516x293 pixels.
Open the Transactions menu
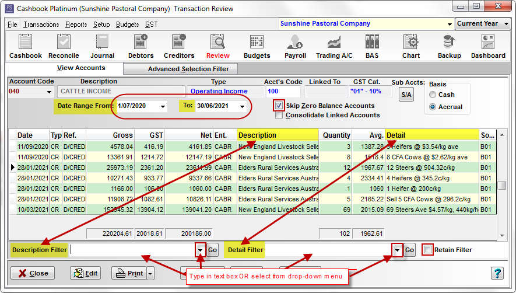point(41,25)
